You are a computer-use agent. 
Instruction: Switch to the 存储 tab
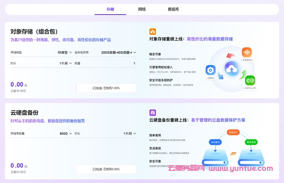click(x=110, y=9)
